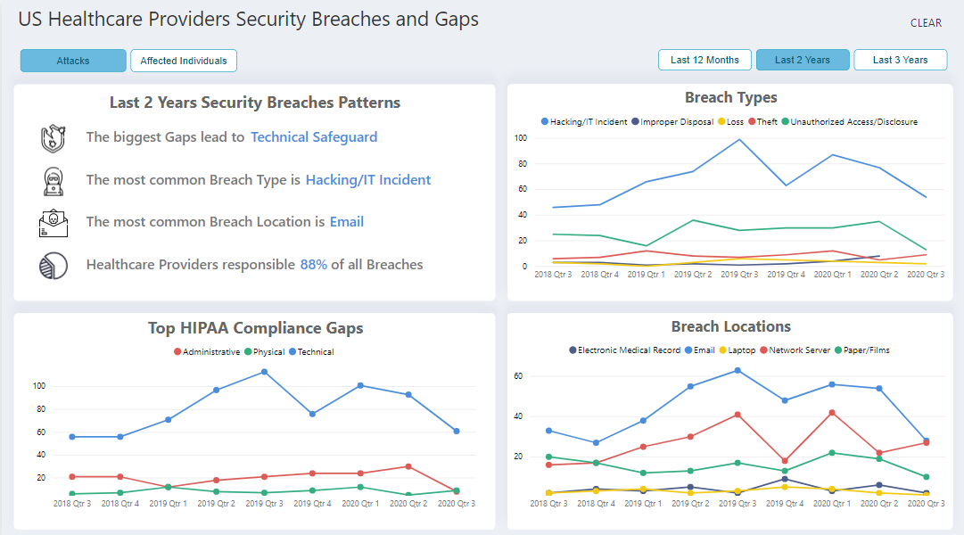
Task: Toggle Electronic Medical Record legend entry
Action: pos(624,350)
